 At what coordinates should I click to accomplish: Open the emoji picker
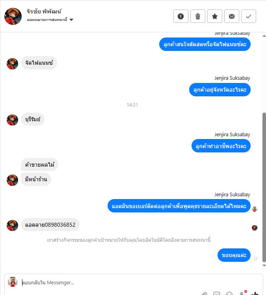229,293
